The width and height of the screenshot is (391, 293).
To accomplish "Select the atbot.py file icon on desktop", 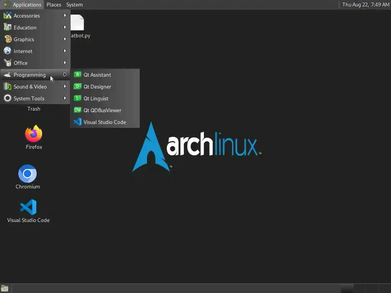I will tap(77, 23).
